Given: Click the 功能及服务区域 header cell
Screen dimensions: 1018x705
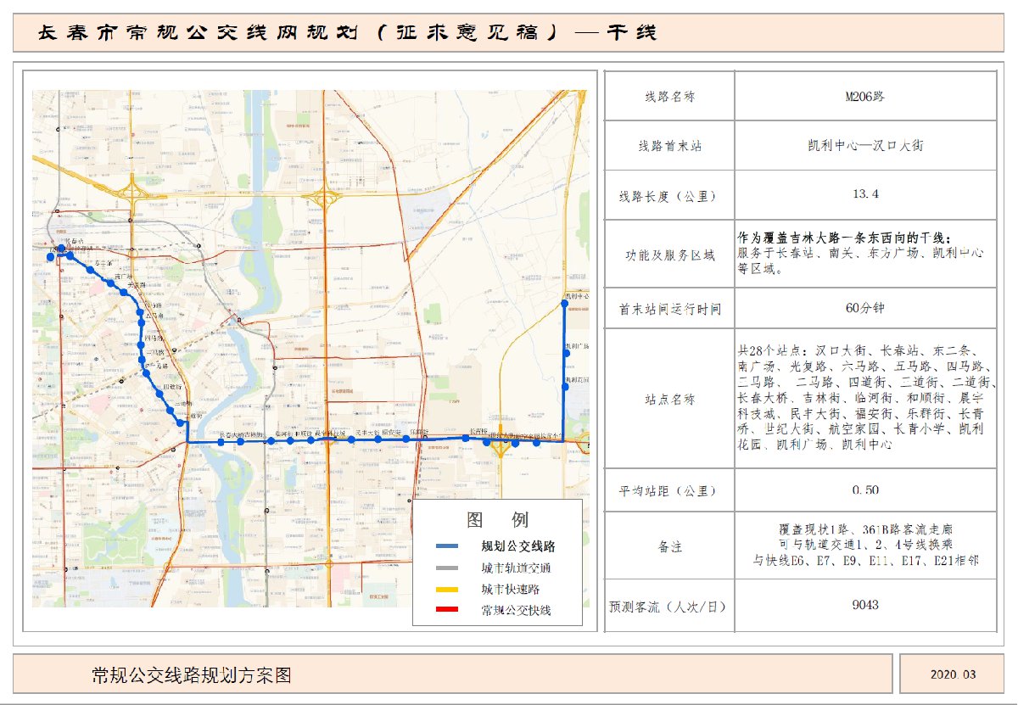Looking at the screenshot, I should point(669,255).
